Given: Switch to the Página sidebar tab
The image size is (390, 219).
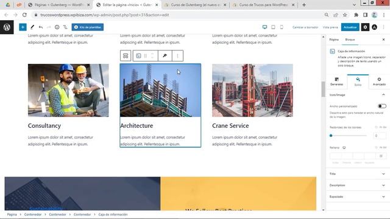Looking at the screenshot, I should click(x=334, y=40).
